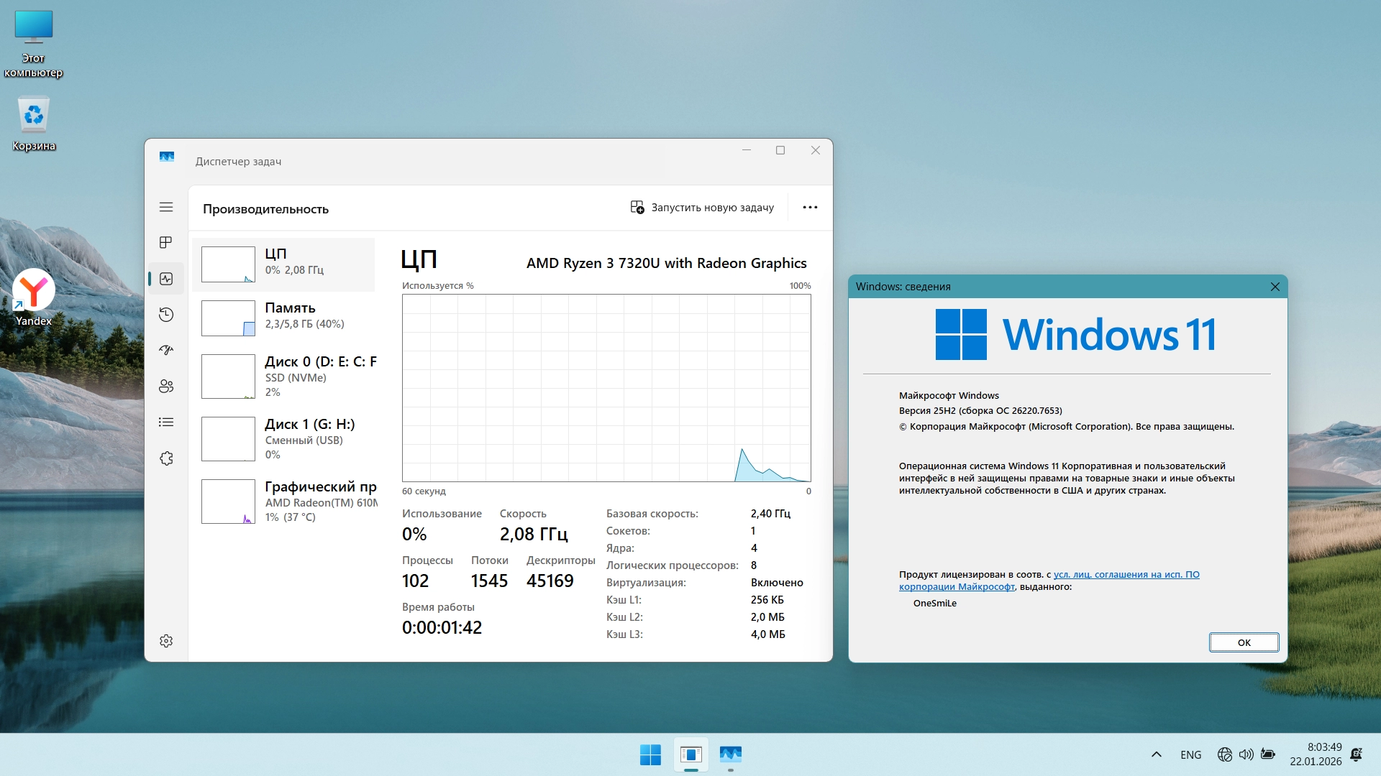Screen dimensions: 1381x776
Task: Open the three-dots more options menu
Action: (810, 208)
